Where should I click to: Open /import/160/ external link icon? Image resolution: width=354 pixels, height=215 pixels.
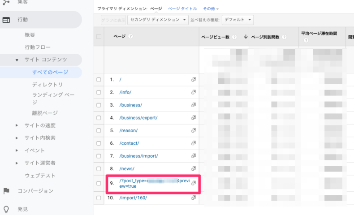(194, 198)
